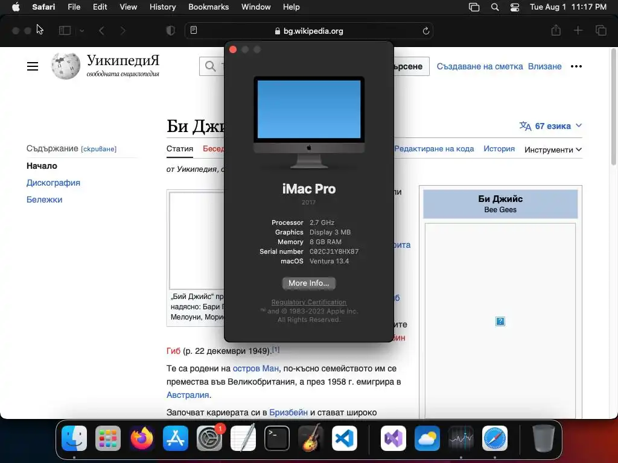Expand the Инструменти tools dropdown
The height and width of the screenshot is (463, 618).
pyautogui.click(x=553, y=150)
